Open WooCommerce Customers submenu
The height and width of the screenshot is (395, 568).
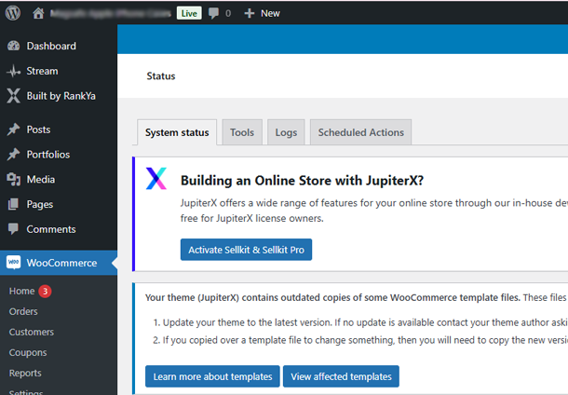(x=32, y=332)
